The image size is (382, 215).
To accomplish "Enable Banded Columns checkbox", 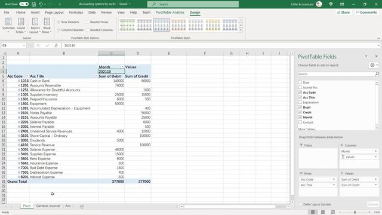I will [88, 30].
